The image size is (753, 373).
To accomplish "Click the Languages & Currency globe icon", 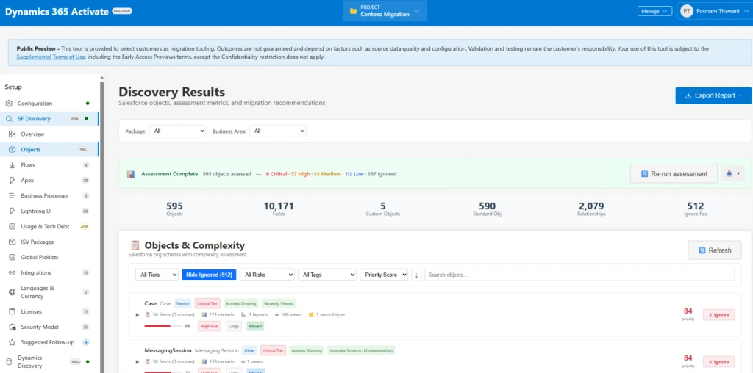I will (x=12, y=292).
